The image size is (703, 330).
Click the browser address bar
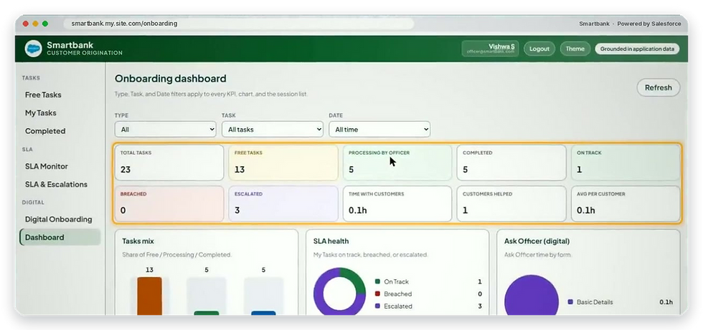(239, 23)
